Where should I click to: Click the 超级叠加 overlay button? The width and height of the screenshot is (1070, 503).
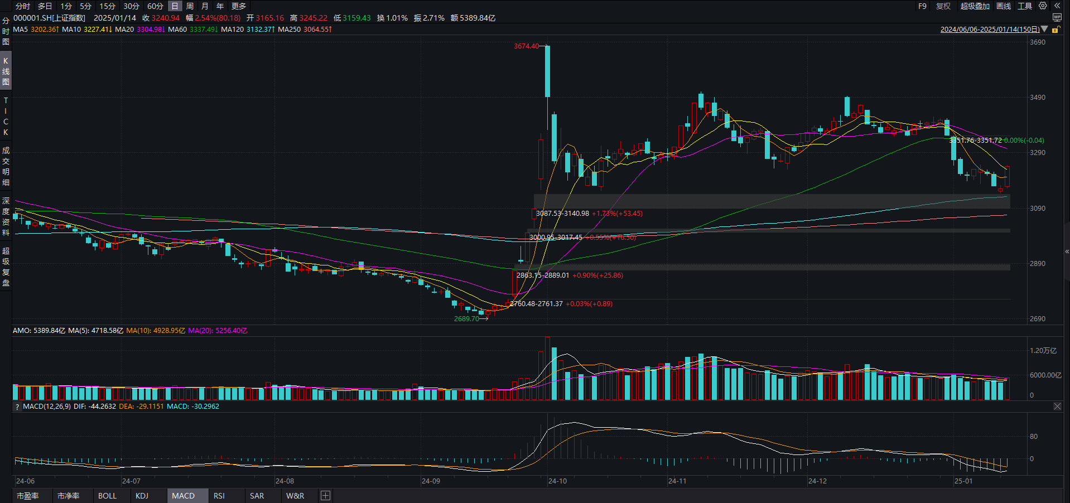coord(975,6)
